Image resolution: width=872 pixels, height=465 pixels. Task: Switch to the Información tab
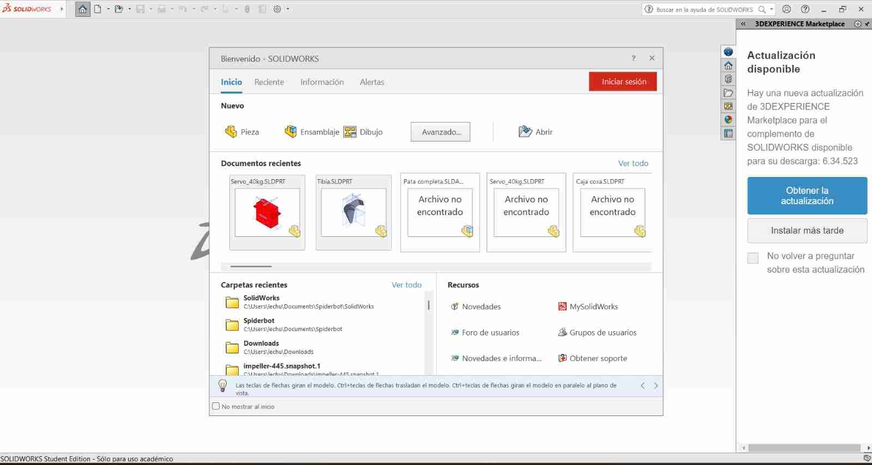[x=322, y=82]
